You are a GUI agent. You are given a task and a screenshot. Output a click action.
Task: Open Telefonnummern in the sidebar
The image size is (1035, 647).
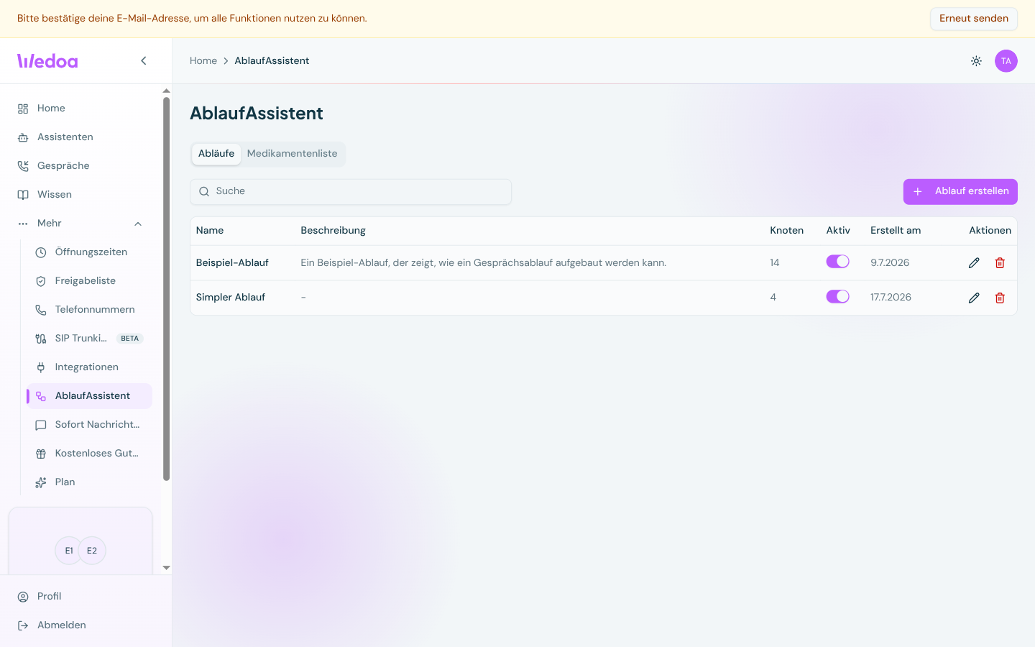tap(89, 310)
